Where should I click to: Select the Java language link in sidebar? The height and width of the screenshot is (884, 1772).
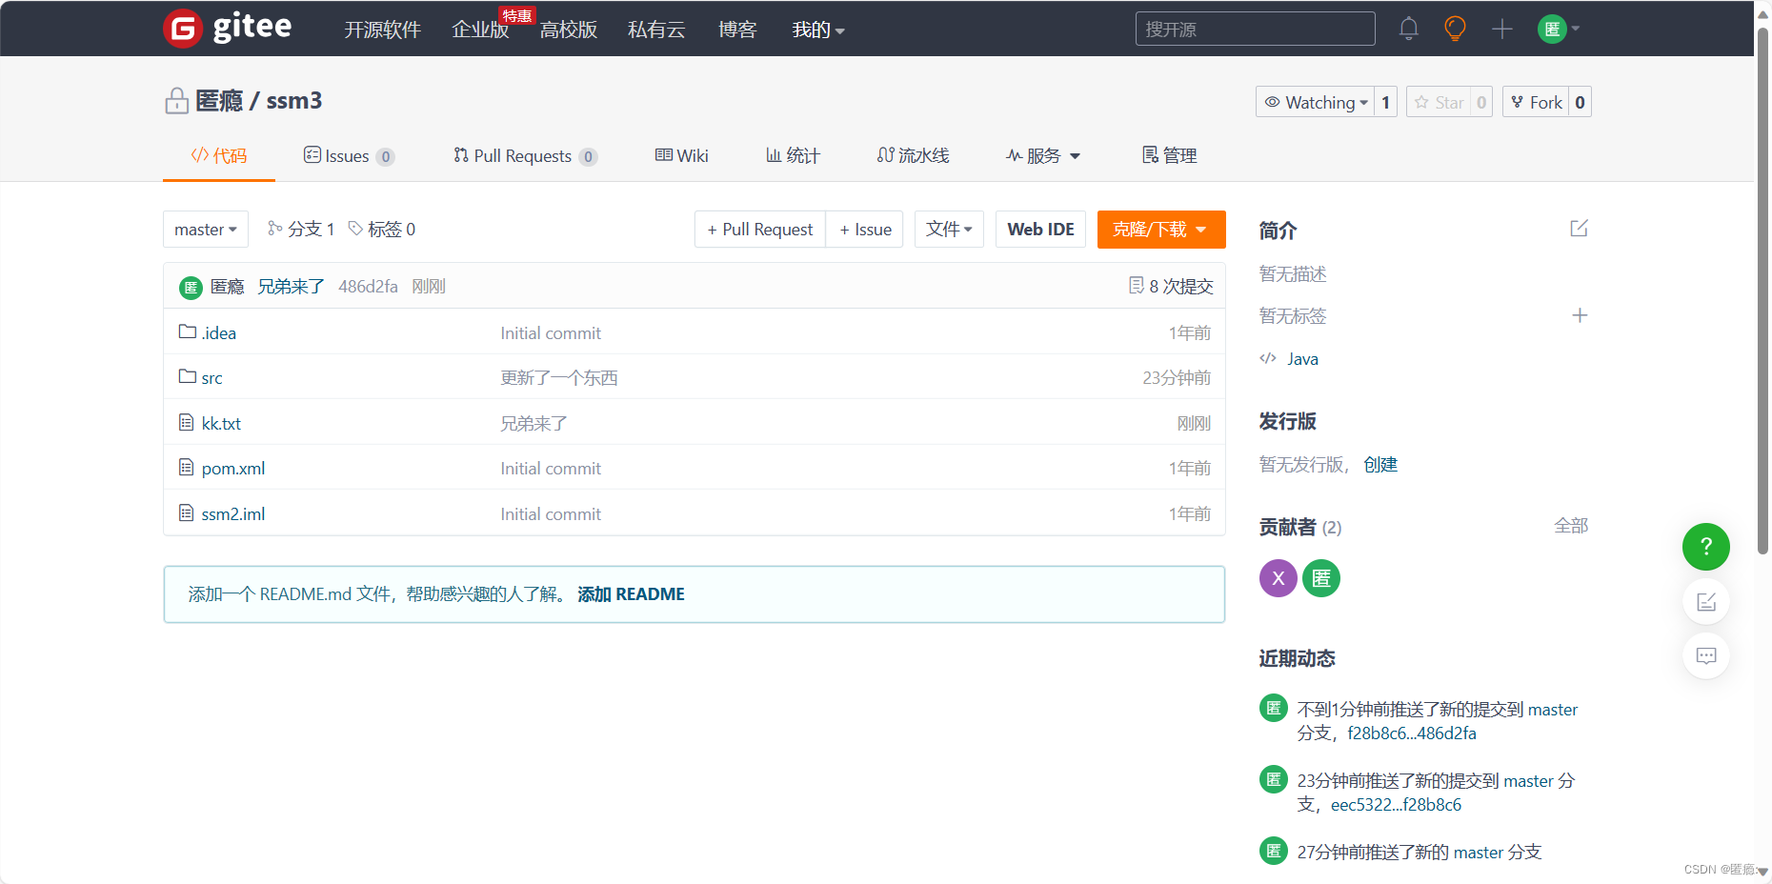click(x=1301, y=358)
